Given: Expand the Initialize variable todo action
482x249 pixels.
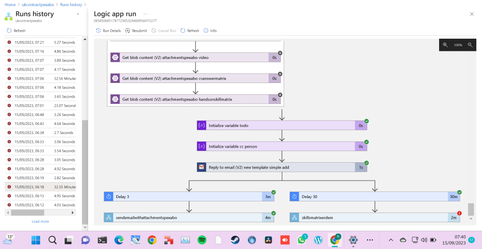Looking at the screenshot, I should [282, 125].
